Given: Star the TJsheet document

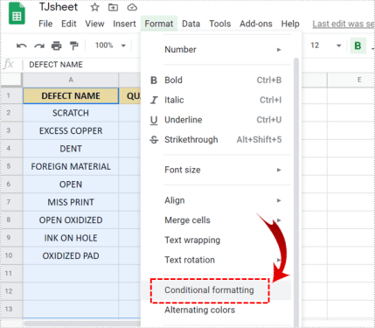Looking at the screenshot, I should tap(94, 7).
